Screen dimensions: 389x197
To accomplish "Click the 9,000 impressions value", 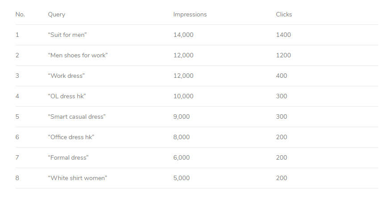I will tap(182, 117).
